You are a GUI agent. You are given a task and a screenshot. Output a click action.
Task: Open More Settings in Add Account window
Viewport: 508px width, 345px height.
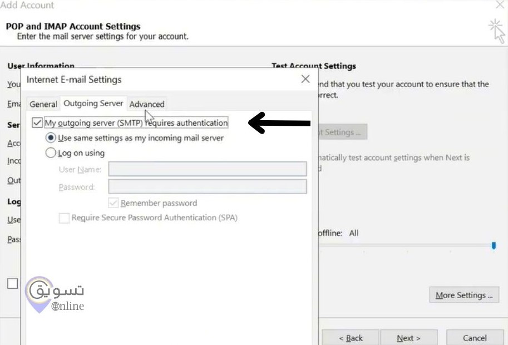[464, 295]
